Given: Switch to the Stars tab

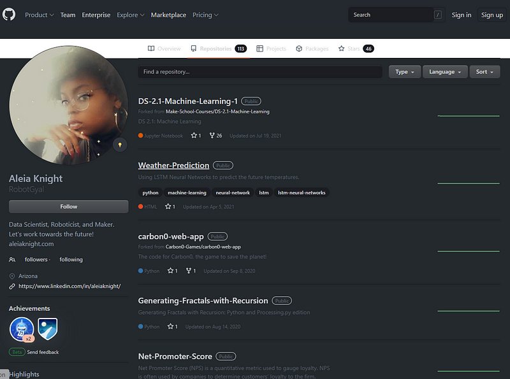Looking at the screenshot, I should (x=356, y=49).
